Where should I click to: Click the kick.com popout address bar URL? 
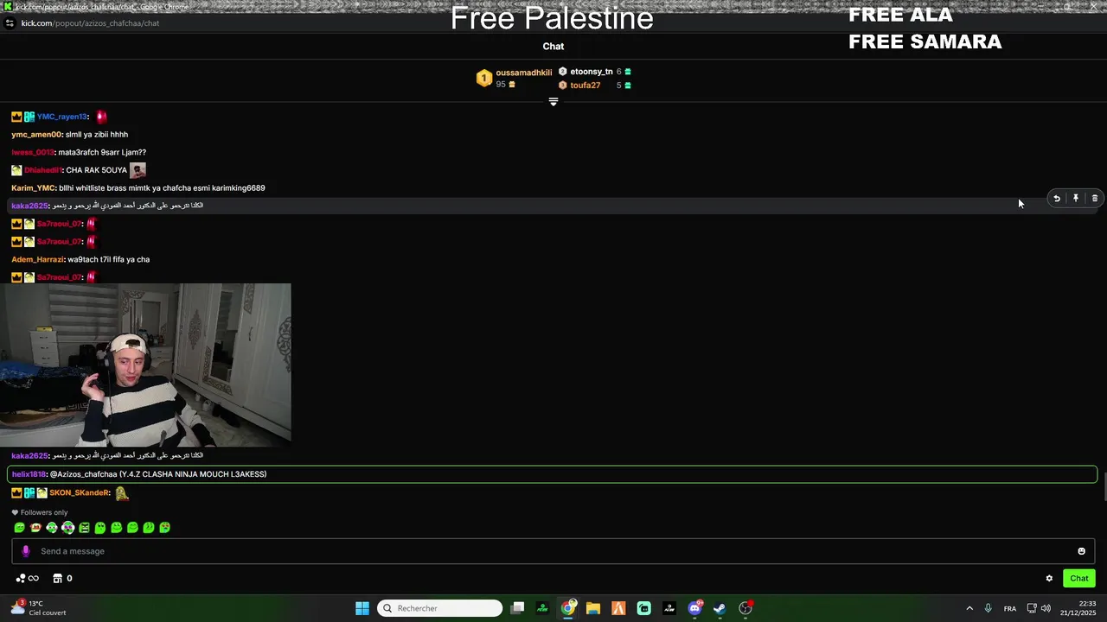90,23
